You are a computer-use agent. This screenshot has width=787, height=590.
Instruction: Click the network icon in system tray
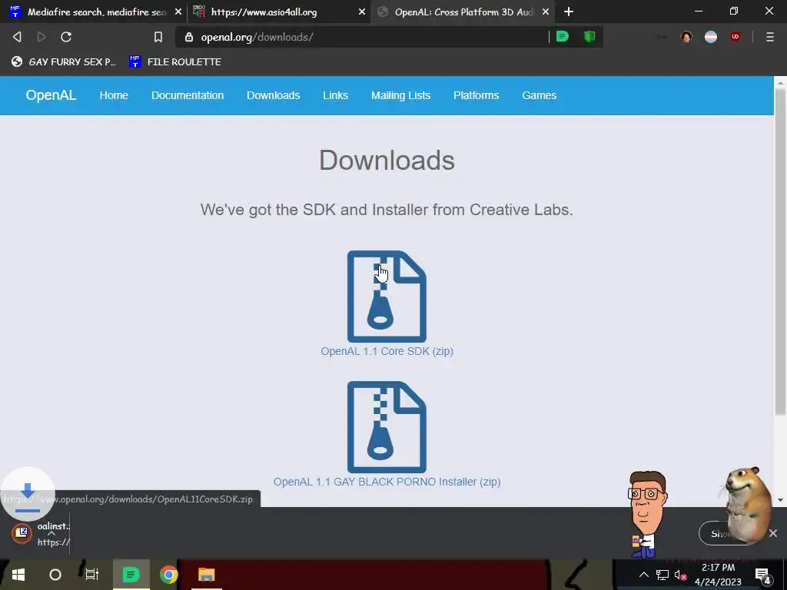[x=662, y=575]
